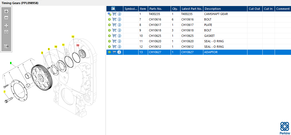Click the Cut In column header
This screenshot has height=135, width=291.
[x=269, y=9]
